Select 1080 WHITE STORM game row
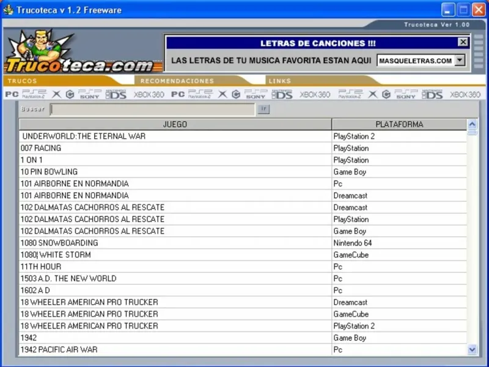489x367 pixels. point(243,254)
